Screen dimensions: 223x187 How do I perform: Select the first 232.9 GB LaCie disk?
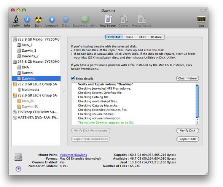click(x=36, y=84)
